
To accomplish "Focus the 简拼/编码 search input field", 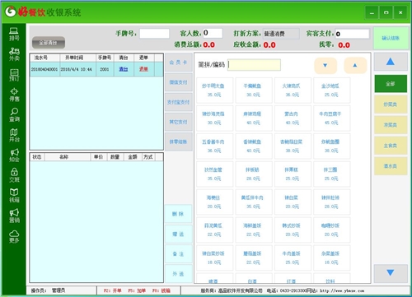I will point(254,65).
